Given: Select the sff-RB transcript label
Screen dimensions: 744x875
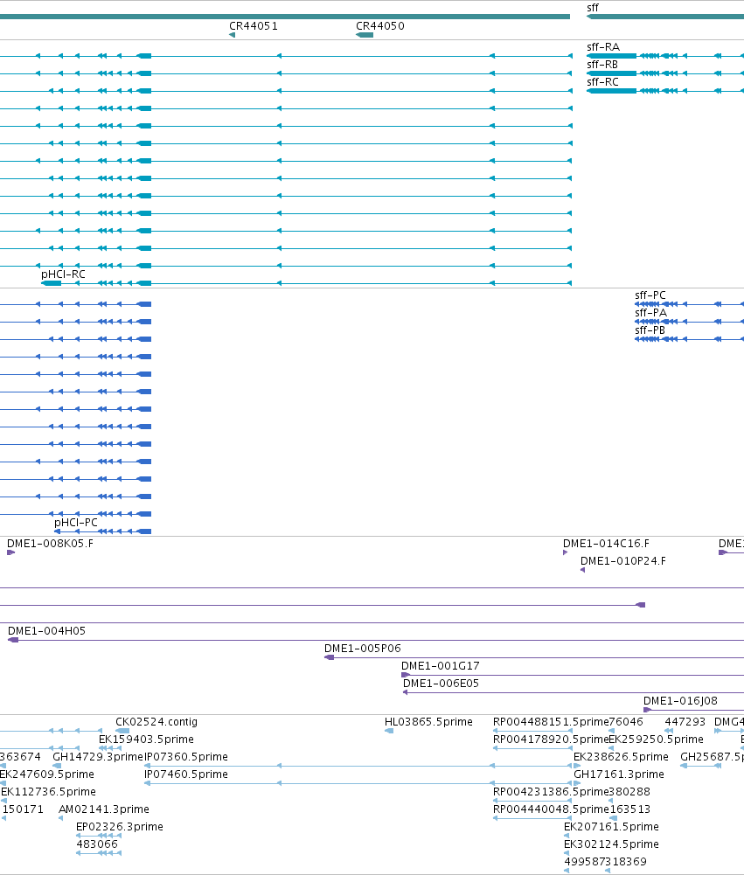Looking at the screenshot, I should pos(602,65).
